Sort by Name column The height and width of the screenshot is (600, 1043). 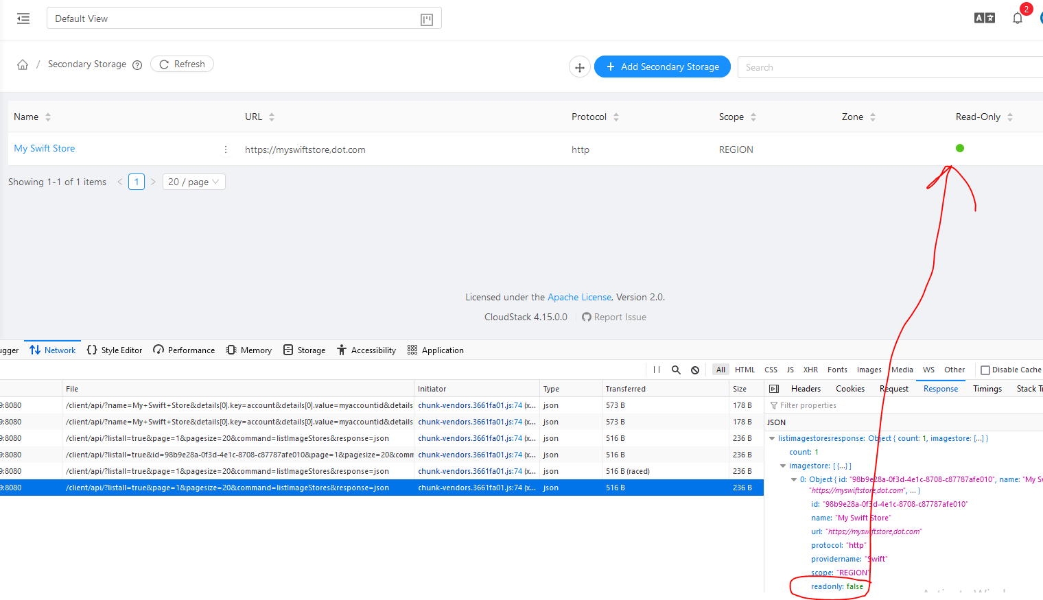point(48,117)
